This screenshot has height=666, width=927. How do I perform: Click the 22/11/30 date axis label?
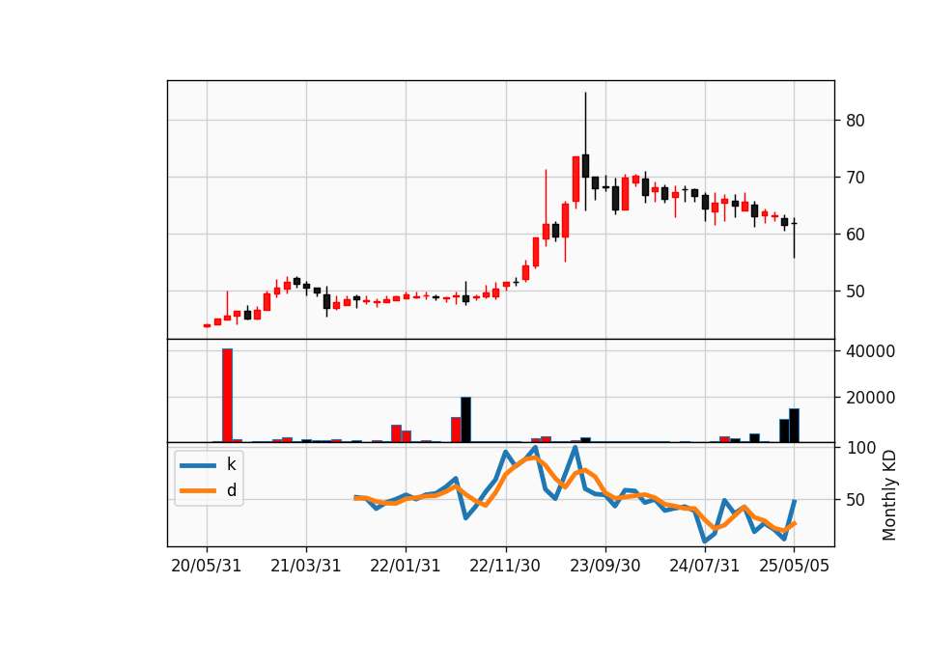[x=505, y=567]
